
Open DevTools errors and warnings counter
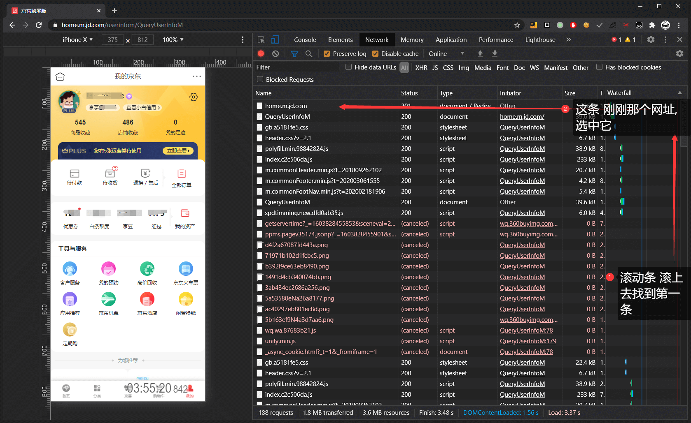[623, 39]
